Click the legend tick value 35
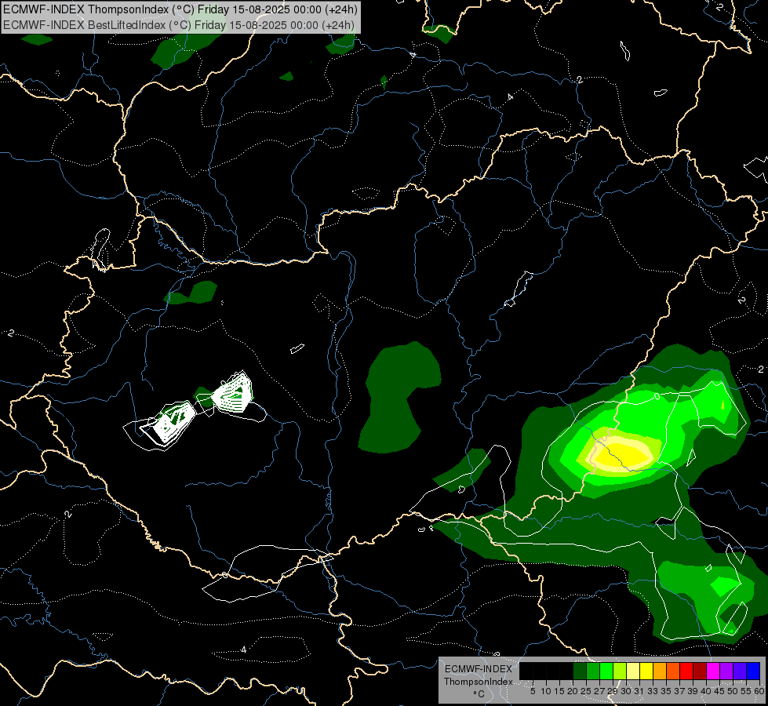 coord(666,691)
